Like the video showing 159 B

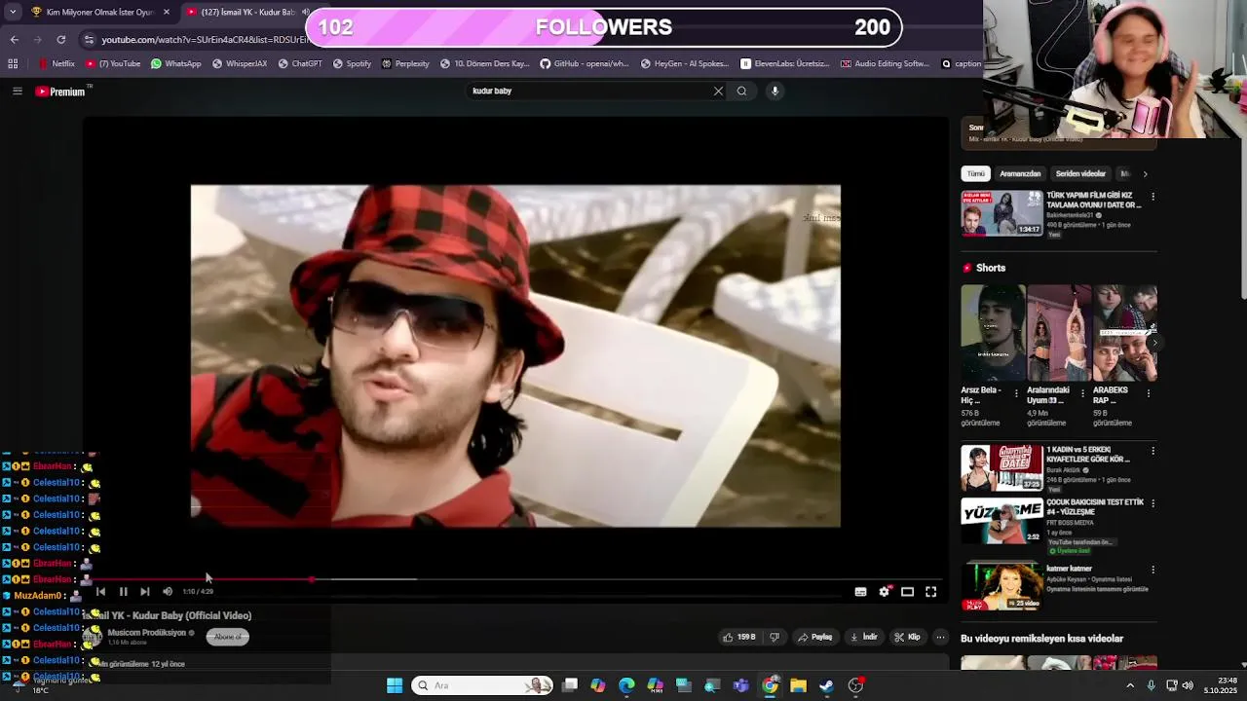point(738,637)
